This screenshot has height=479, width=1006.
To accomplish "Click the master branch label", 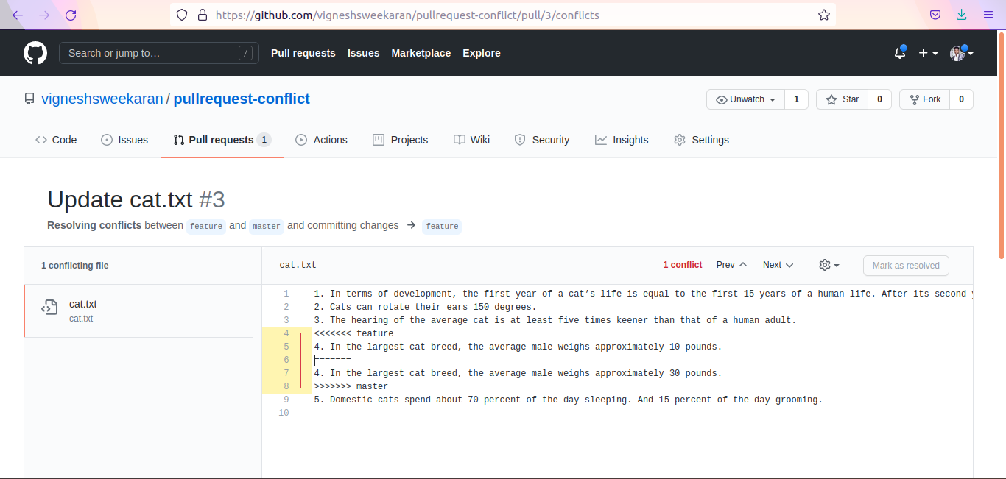I will point(267,226).
